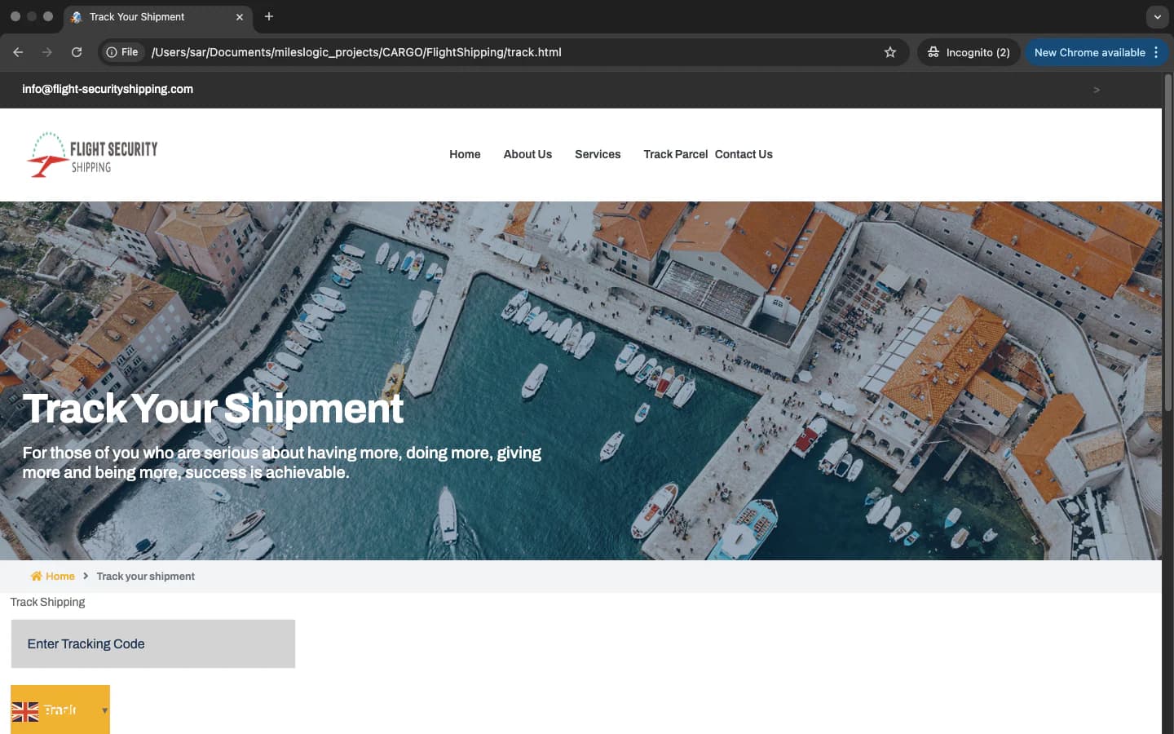Expand the language selector dropdown arrow
Screen dimensions: 1174x734
[104, 710]
